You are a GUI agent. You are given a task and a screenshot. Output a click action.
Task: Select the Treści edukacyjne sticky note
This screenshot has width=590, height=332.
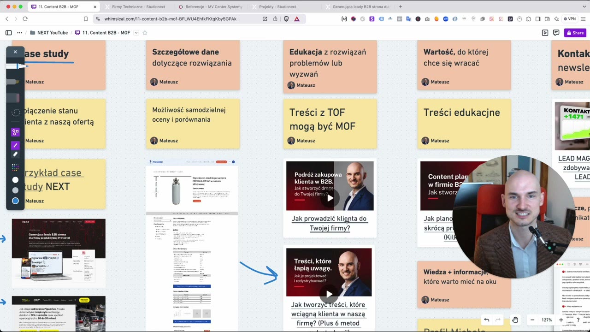[x=464, y=124]
